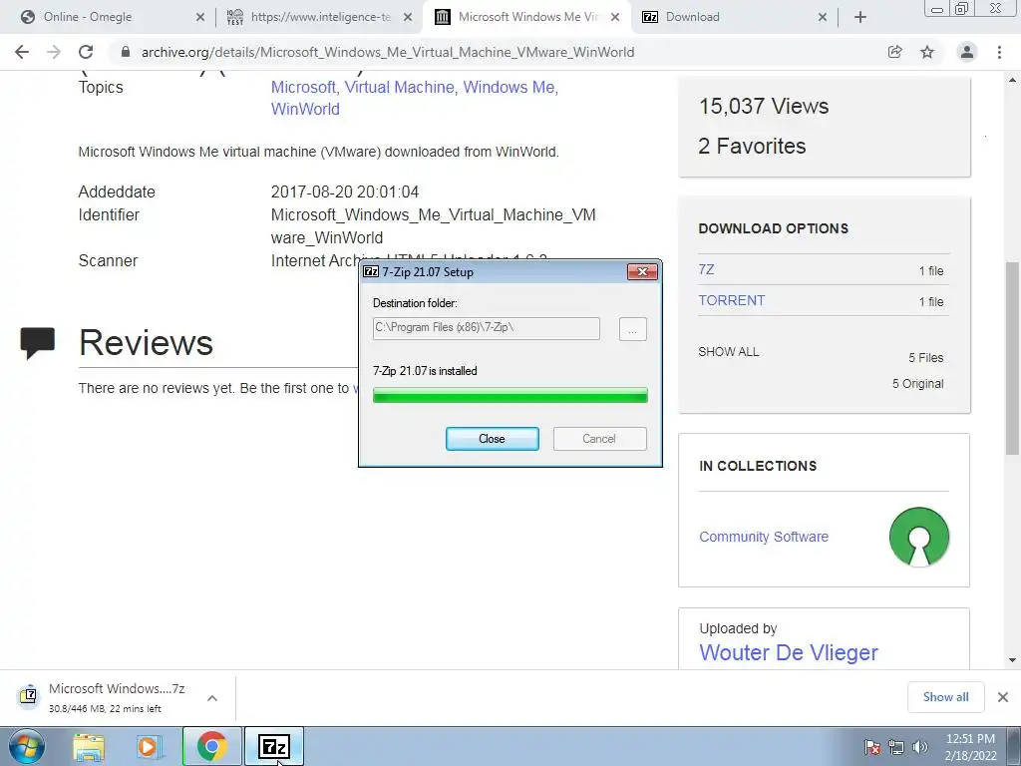Close the Online - Omegle tab
The image size is (1021, 766).
click(x=200, y=18)
